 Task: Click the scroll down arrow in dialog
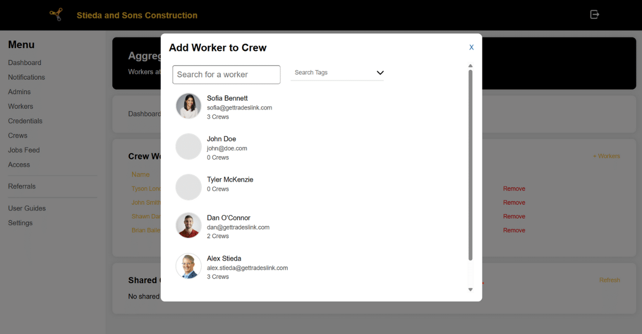(470, 290)
